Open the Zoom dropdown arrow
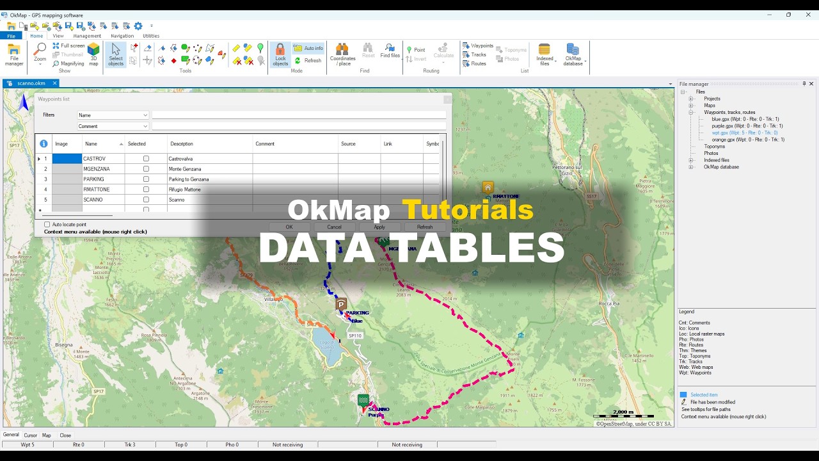The height and width of the screenshot is (461, 819). [40, 63]
